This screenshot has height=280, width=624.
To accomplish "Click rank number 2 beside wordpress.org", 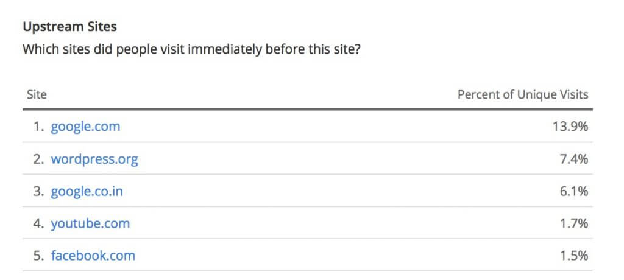I will click(38, 159).
